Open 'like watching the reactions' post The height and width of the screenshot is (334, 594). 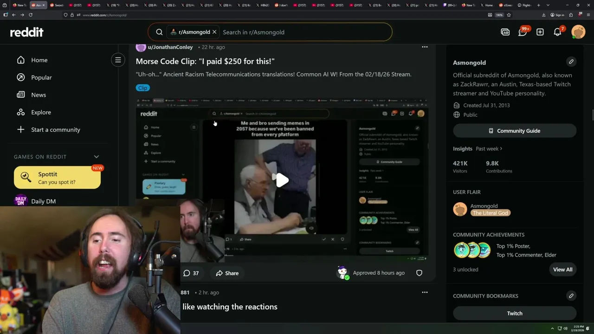(230, 307)
